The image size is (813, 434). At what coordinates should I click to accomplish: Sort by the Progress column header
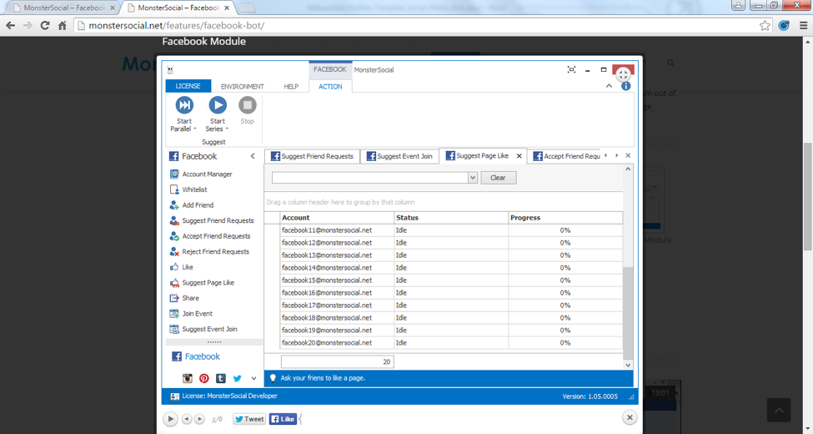[565, 218]
